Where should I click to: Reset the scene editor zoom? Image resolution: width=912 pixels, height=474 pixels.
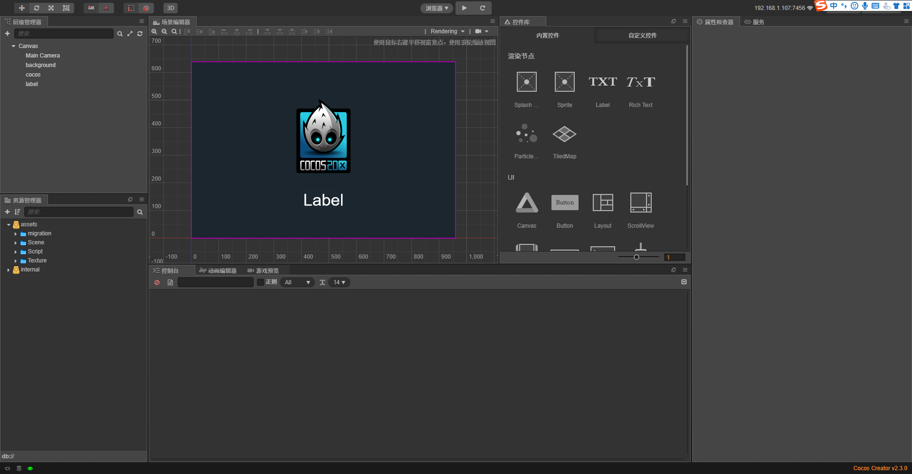174,31
